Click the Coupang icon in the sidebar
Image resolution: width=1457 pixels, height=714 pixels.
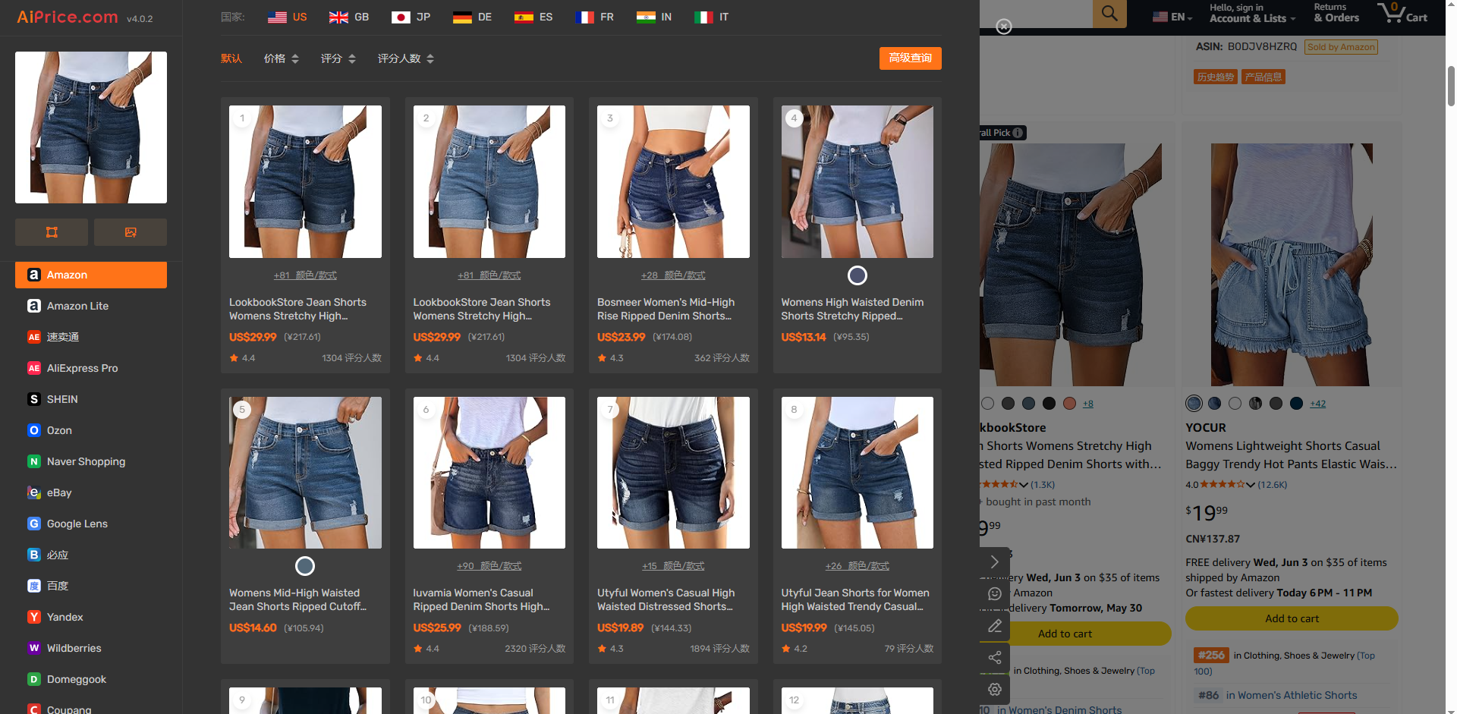(x=34, y=709)
